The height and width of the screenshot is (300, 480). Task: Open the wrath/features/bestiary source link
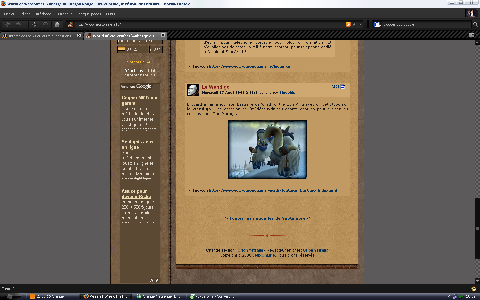(273, 191)
